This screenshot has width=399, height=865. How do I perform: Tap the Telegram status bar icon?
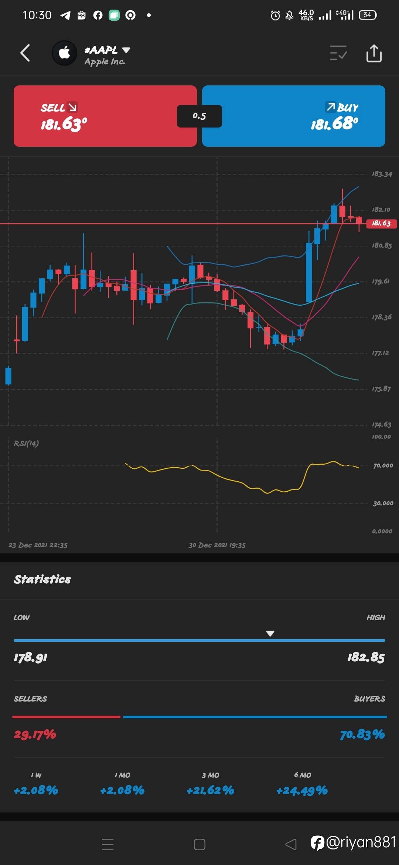(x=65, y=15)
